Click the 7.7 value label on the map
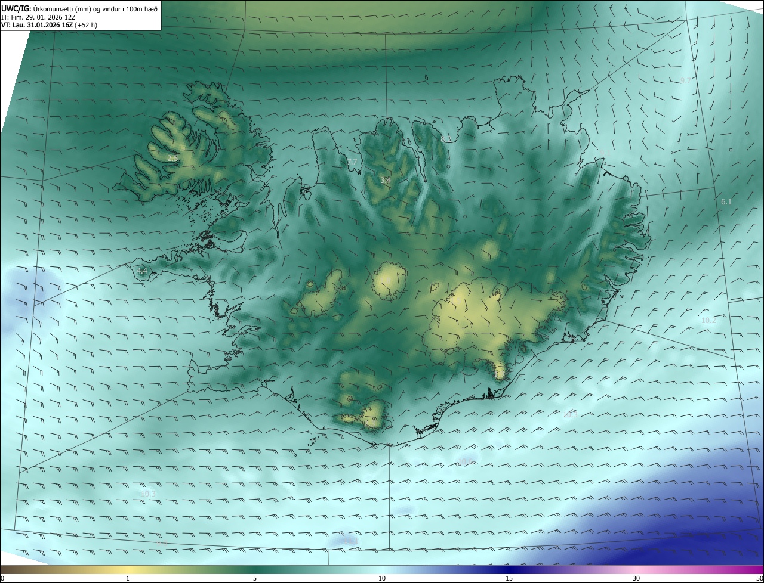764x583 pixels. point(352,162)
